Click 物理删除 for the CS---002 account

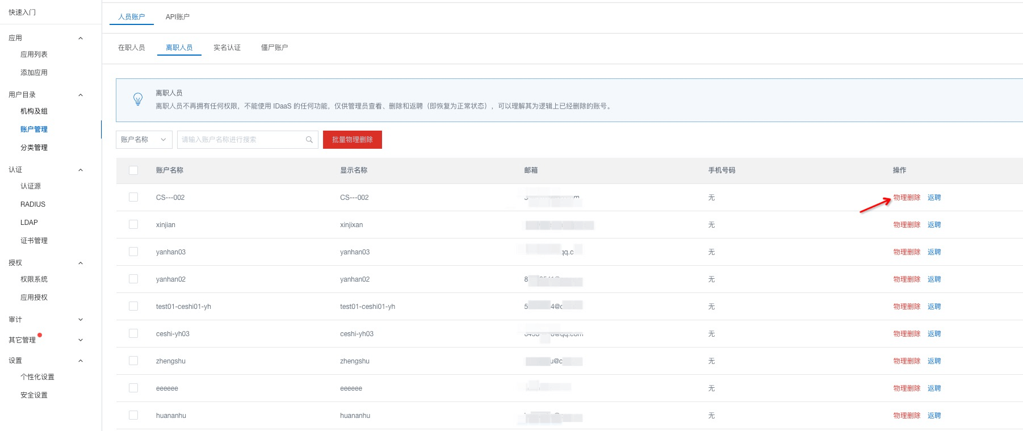click(x=907, y=198)
